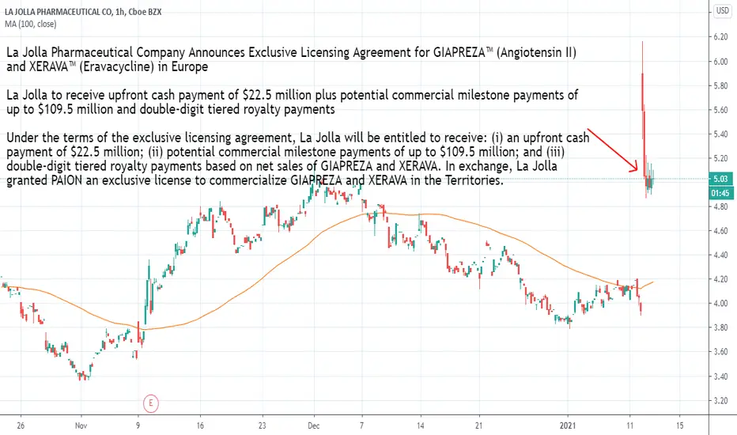Click the 5.20 price axis label
The width and height of the screenshot is (737, 435).
pos(720,158)
